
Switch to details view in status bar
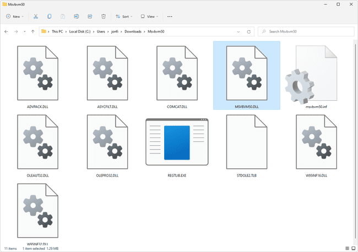coord(348,248)
